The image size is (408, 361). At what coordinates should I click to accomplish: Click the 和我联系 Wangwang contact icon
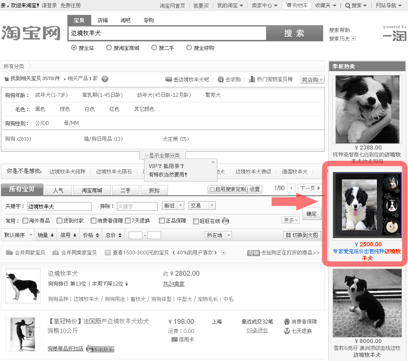(100, 349)
